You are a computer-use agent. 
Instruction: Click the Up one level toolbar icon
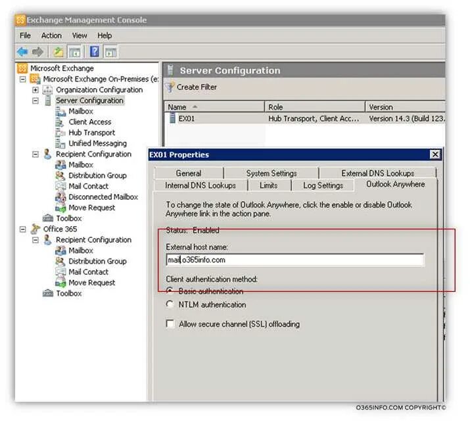click(x=58, y=52)
